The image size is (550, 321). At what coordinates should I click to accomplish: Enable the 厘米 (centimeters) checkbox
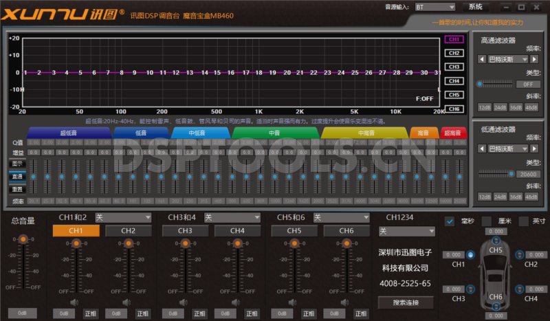[487, 221]
